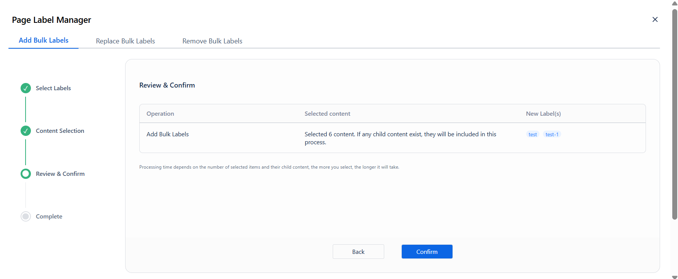
Task: Click the Complete step grey circle icon
Action: 26,217
